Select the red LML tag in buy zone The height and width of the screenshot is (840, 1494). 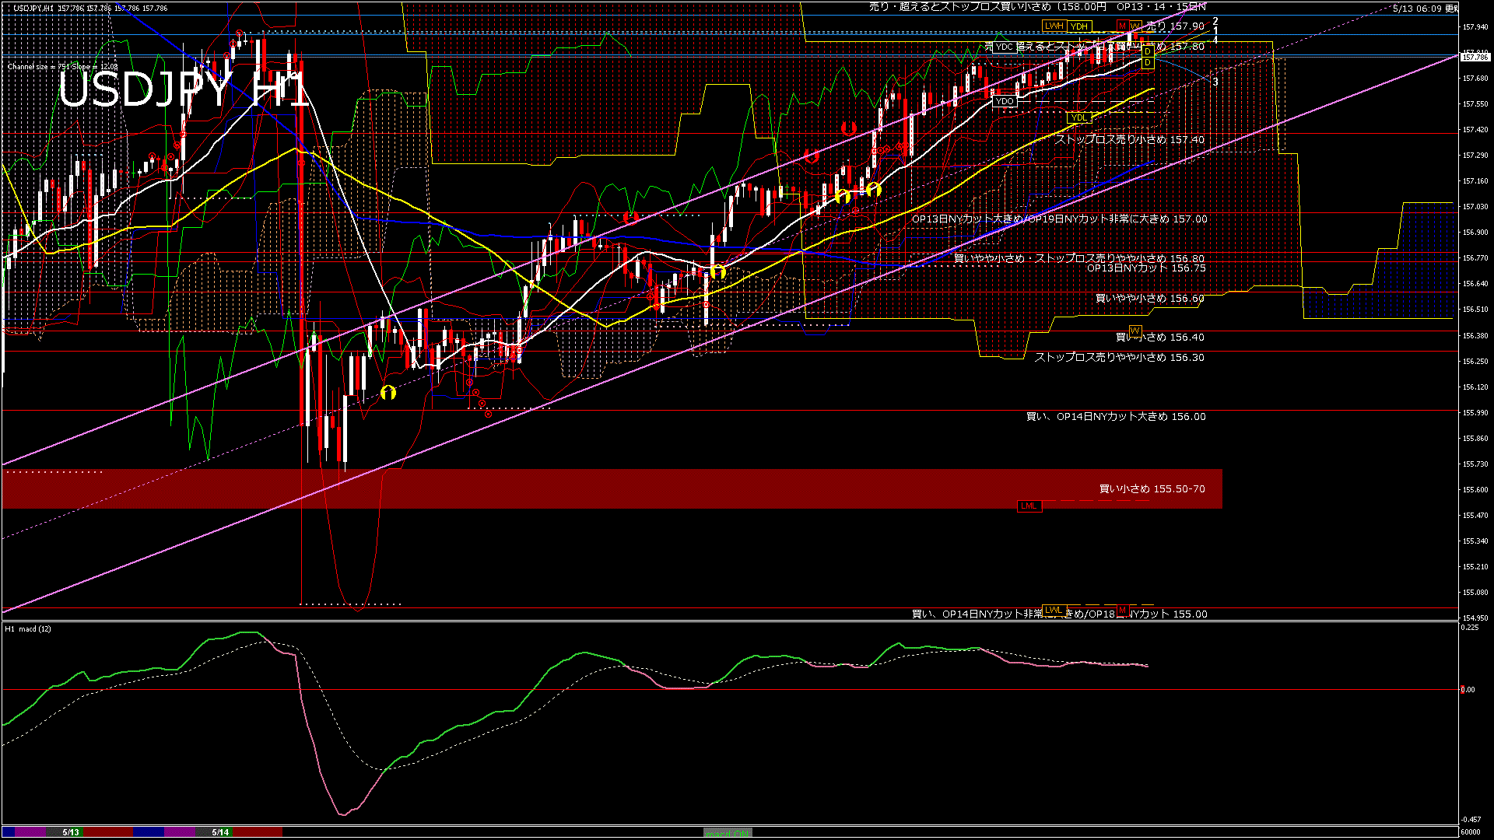pyautogui.click(x=1029, y=506)
